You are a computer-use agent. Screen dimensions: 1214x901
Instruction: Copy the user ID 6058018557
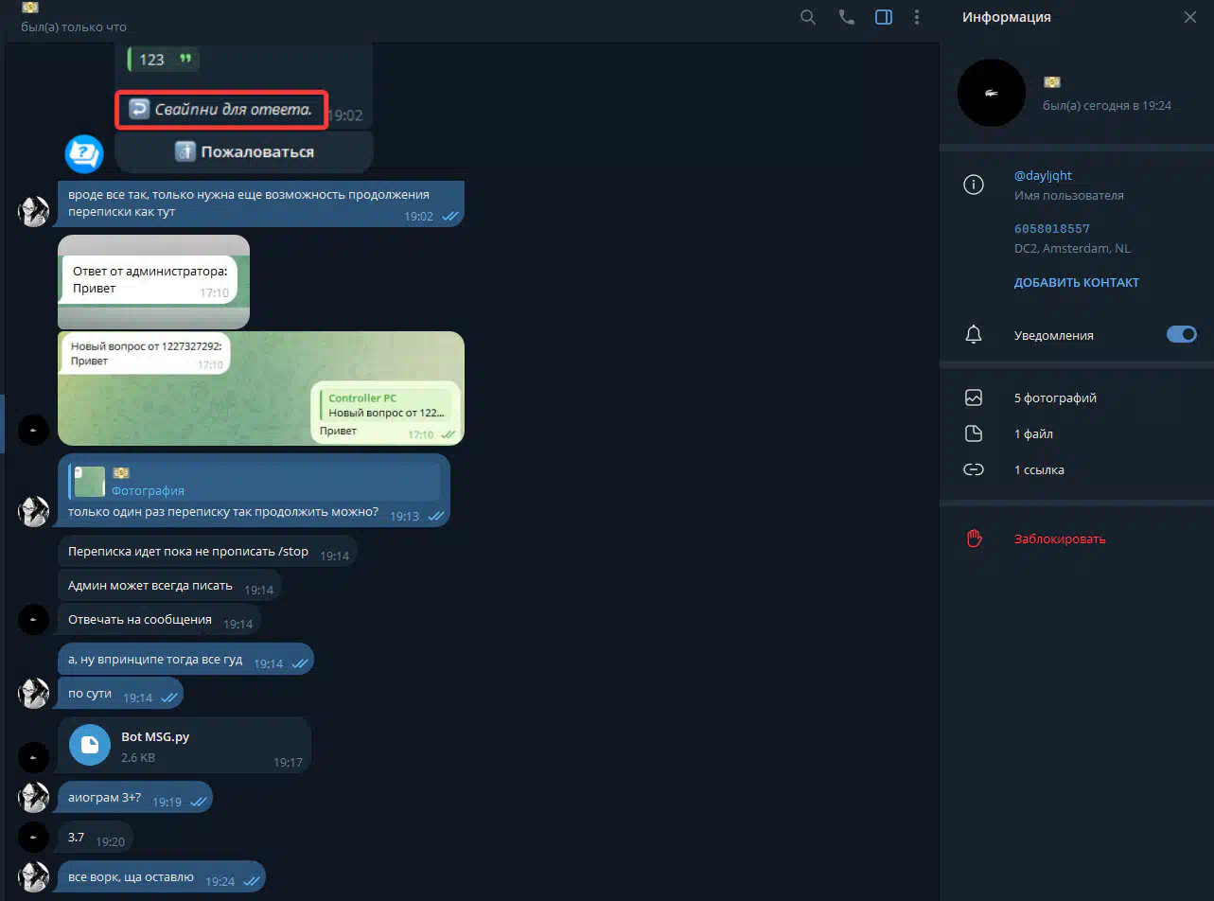pos(1051,229)
